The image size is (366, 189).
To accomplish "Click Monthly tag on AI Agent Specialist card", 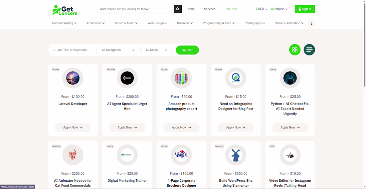I will point(111,69).
